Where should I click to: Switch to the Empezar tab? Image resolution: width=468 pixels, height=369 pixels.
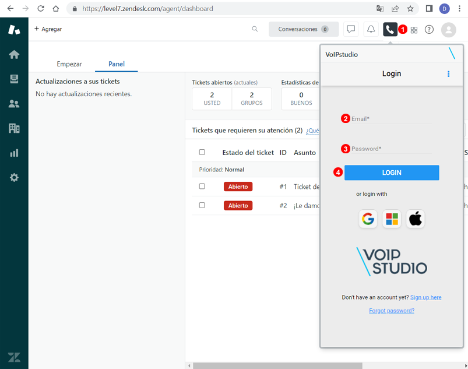point(69,64)
